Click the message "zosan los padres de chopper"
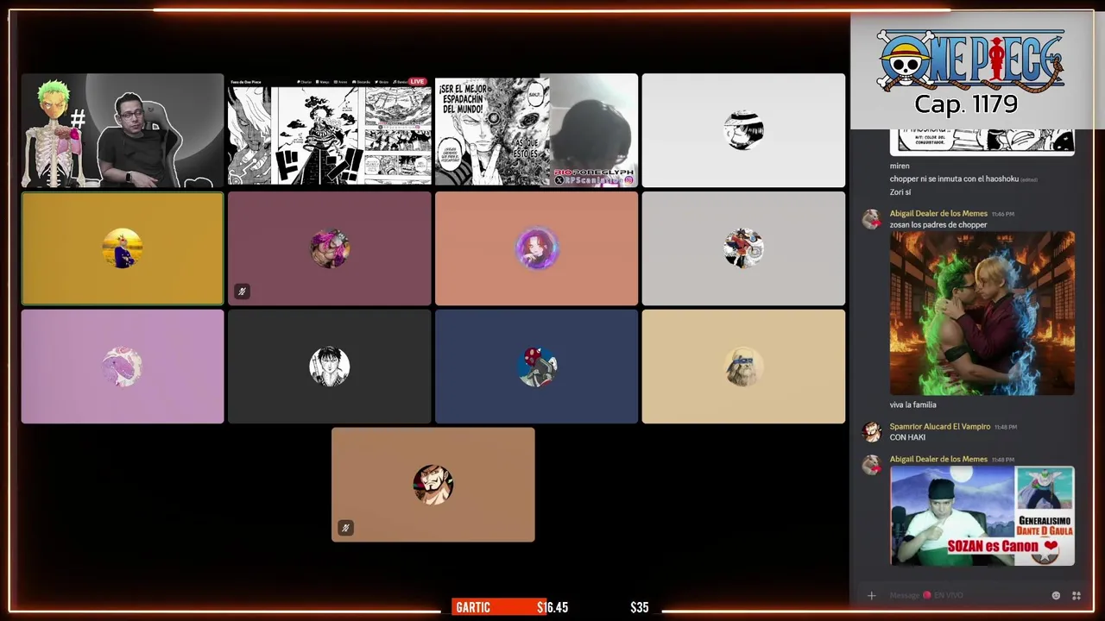The image size is (1105, 621). pyautogui.click(x=938, y=224)
